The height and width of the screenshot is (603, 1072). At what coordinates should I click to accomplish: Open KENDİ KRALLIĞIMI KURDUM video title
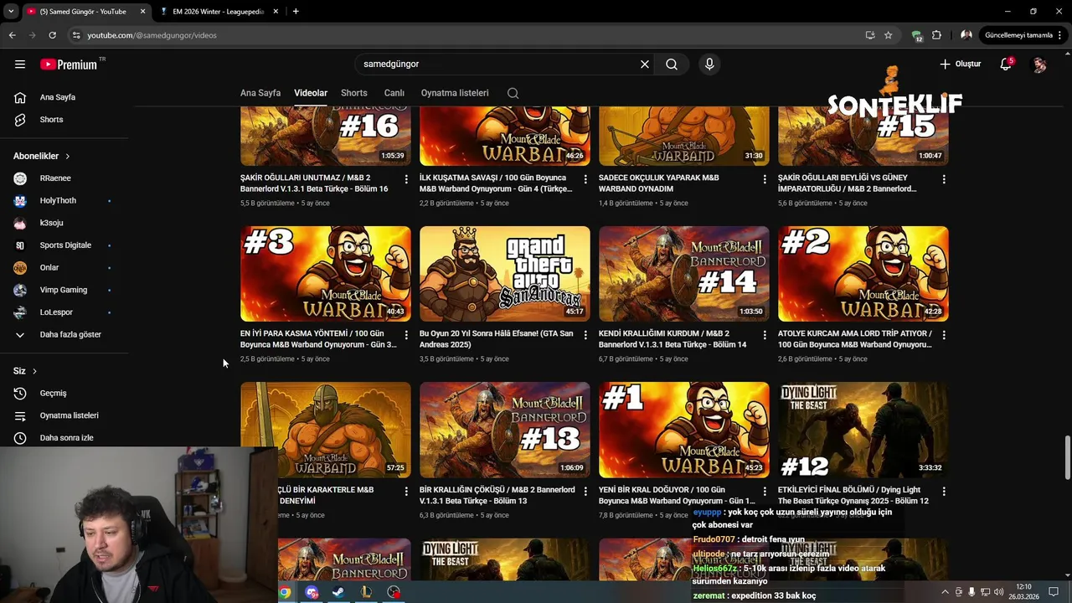tap(673, 338)
